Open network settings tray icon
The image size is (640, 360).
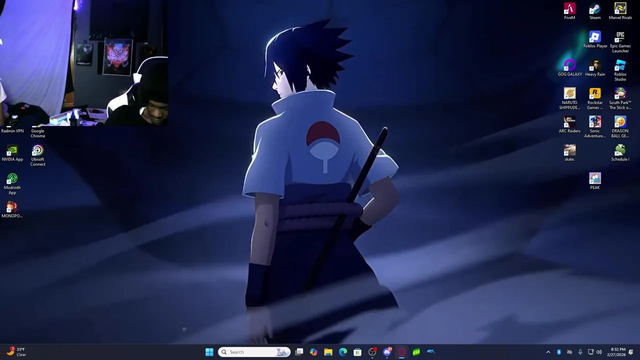(590, 352)
